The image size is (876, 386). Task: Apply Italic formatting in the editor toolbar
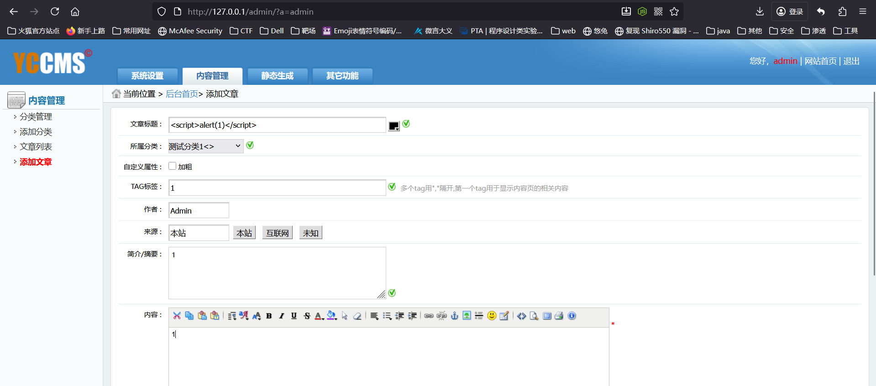[281, 316]
